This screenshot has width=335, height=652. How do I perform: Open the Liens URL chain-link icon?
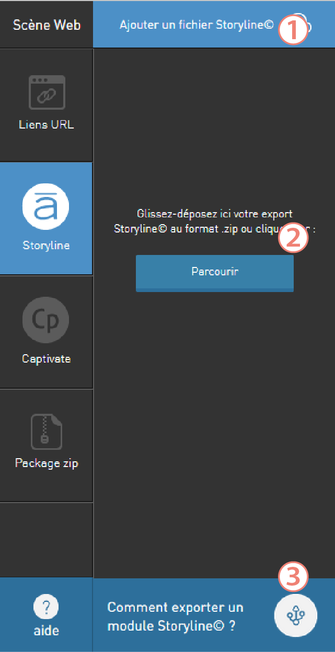click(47, 92)
